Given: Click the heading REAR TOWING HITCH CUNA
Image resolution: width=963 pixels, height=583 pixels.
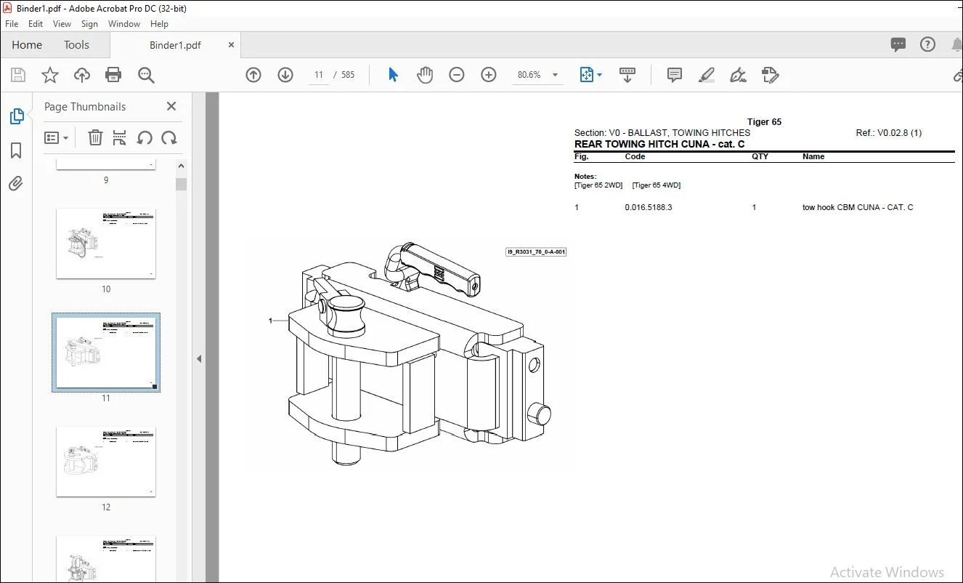Looking at the screenshot, I should click(659, 144).
